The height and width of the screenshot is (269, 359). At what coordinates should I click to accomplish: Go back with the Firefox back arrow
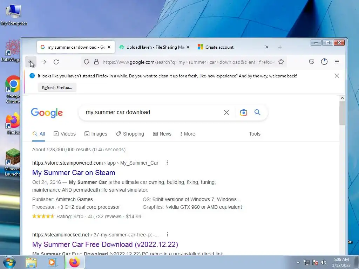[x=31, y=62]
